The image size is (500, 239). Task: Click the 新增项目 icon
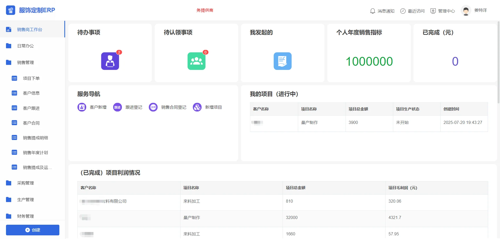pyautogui.click(x=197, y=107)
